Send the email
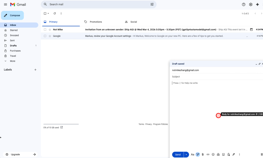Viewport: 263px width, 158px height. coord(178,155)
